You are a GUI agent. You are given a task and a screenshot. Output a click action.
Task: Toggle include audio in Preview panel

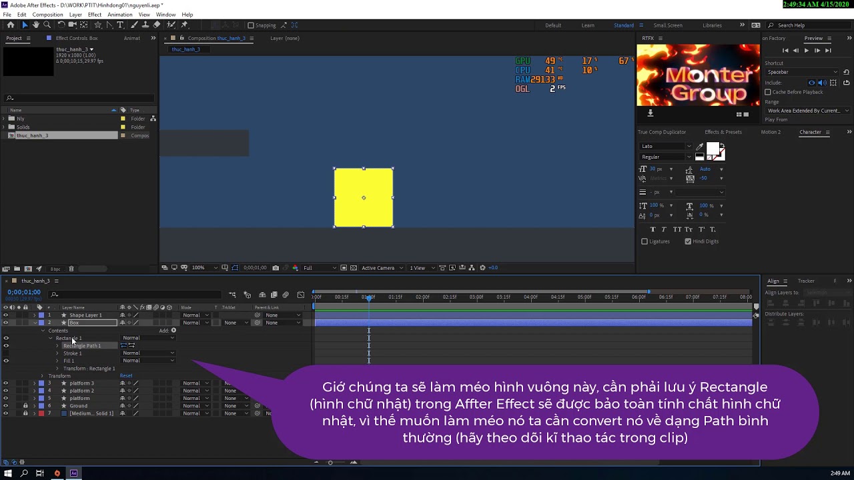[x=823, y=83]
